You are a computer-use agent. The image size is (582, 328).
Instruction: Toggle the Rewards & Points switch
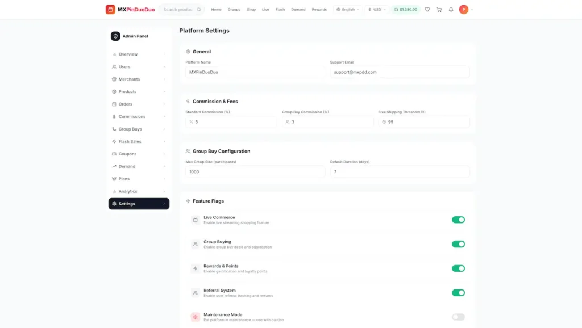point(459,268)
